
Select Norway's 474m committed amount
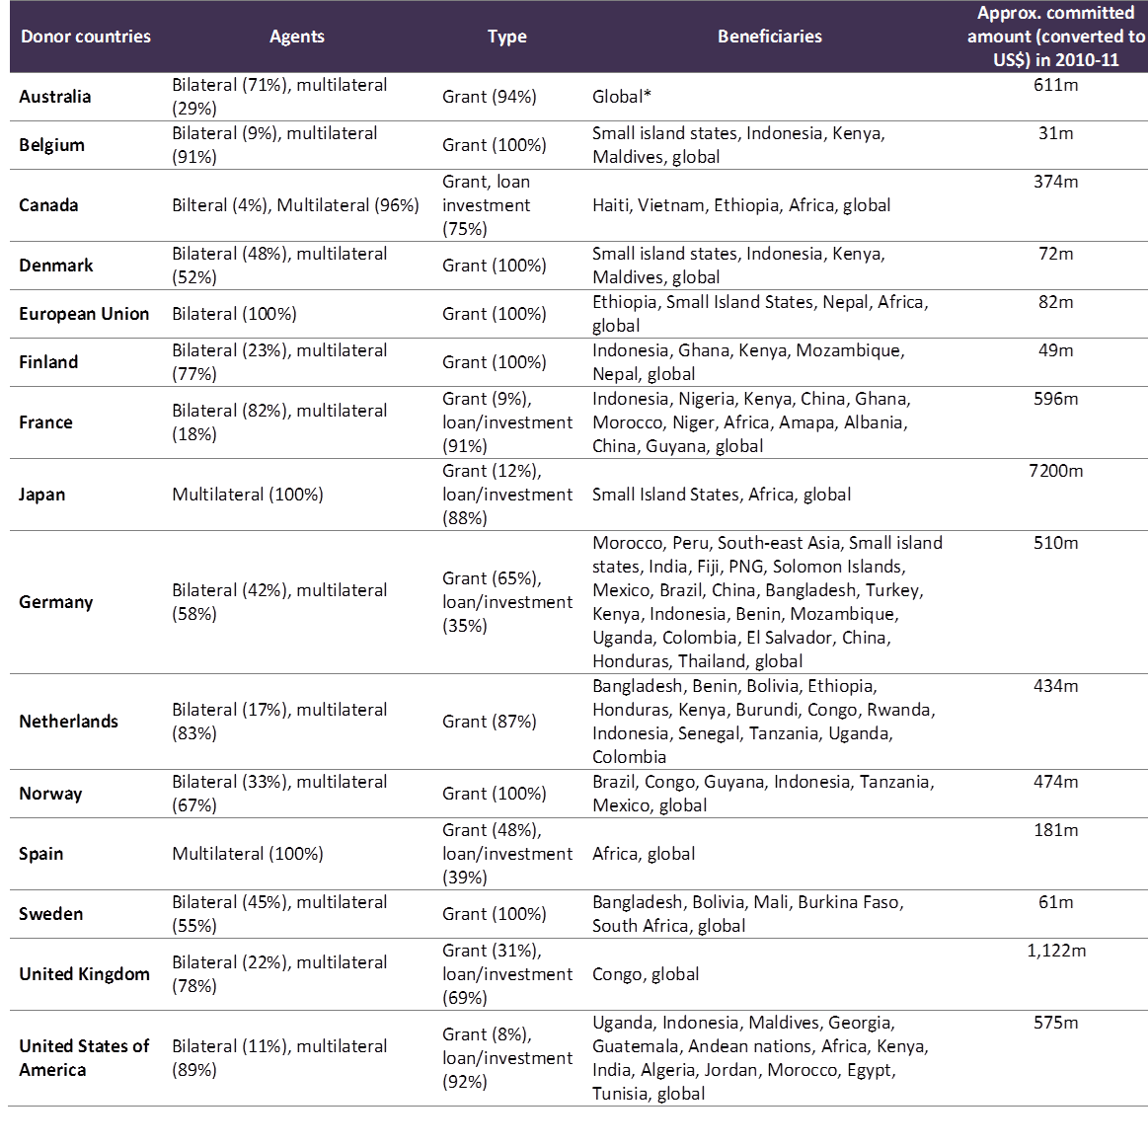tap(1055, 782)
